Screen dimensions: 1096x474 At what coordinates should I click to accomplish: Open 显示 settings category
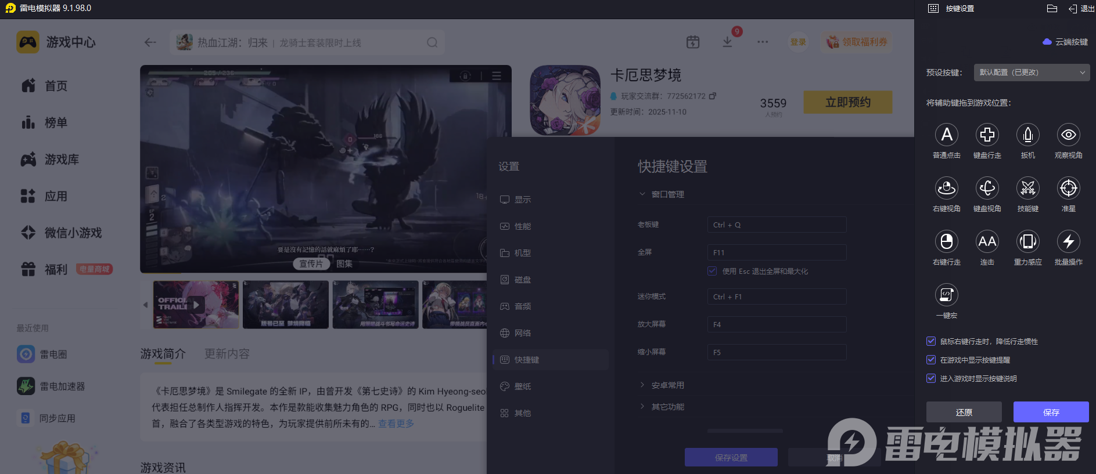[x=551, y=200]
